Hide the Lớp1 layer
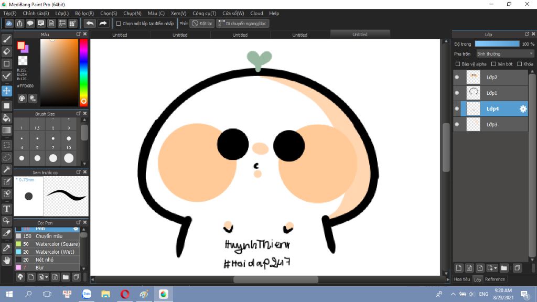This screenshot has width=537, height=302. pyautogui.click(x=457, y=93)
